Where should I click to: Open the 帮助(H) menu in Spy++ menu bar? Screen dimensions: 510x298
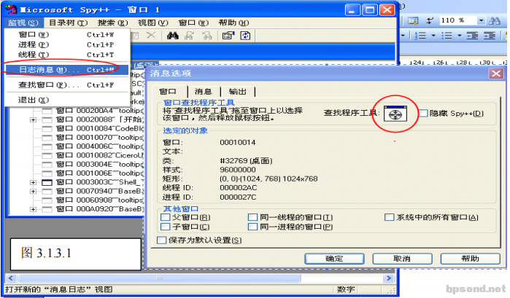(233, 23)
